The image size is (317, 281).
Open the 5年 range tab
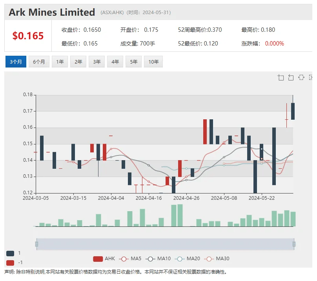[134, 62]
